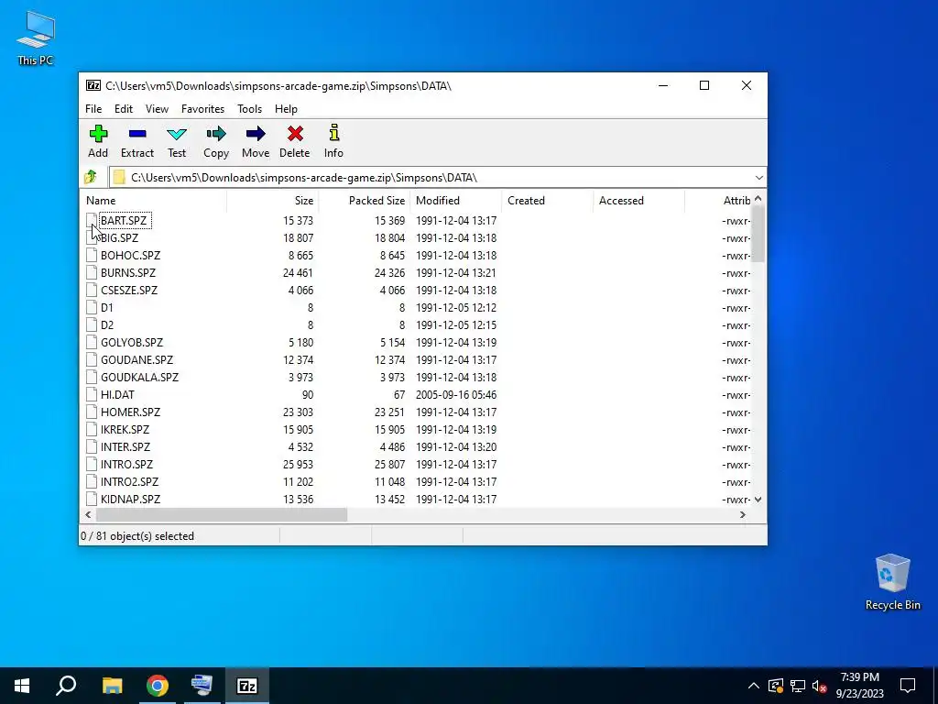Click the Copy toolbar icon
938x704 pixels.
point(216,134)
